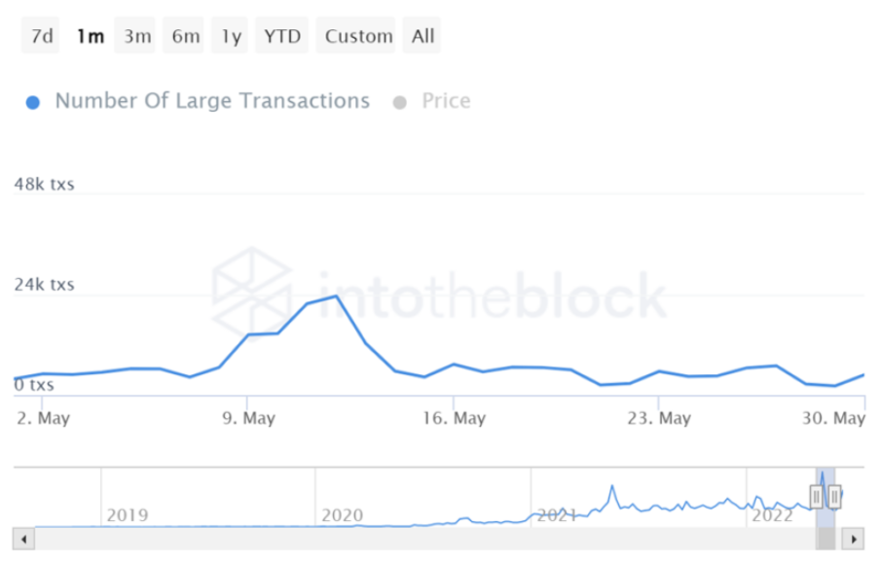Click the peak point near 12 May

335,296
